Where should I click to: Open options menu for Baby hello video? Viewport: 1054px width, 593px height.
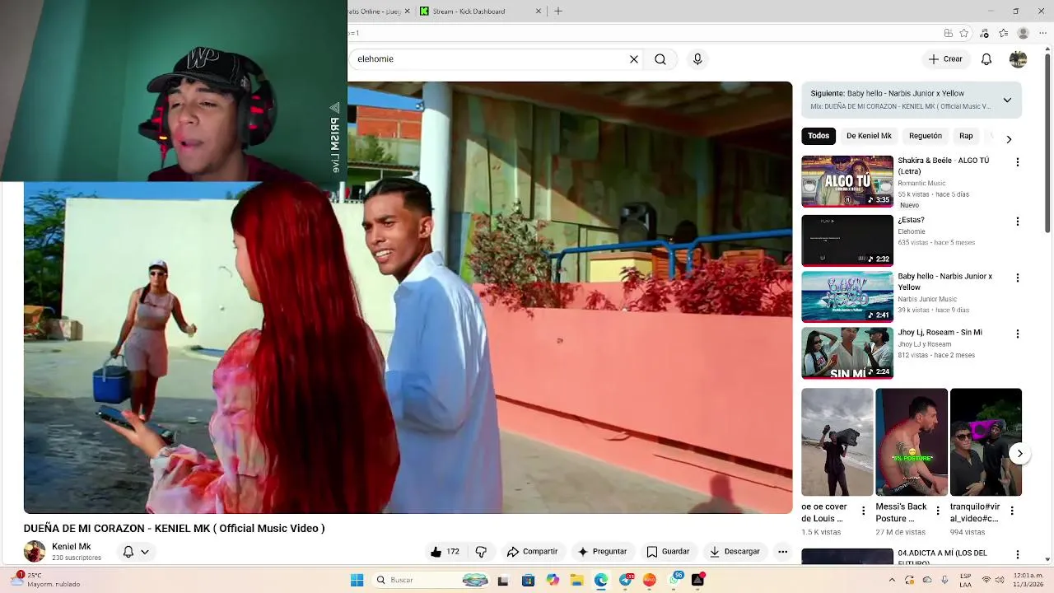point(1017,278)
